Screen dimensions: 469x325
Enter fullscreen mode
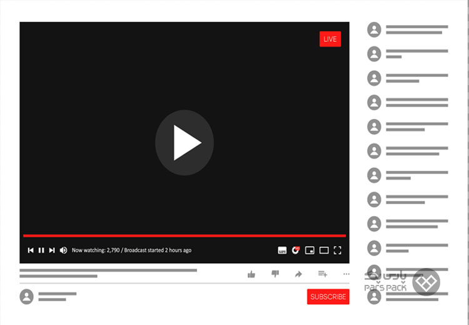[338, 250]
